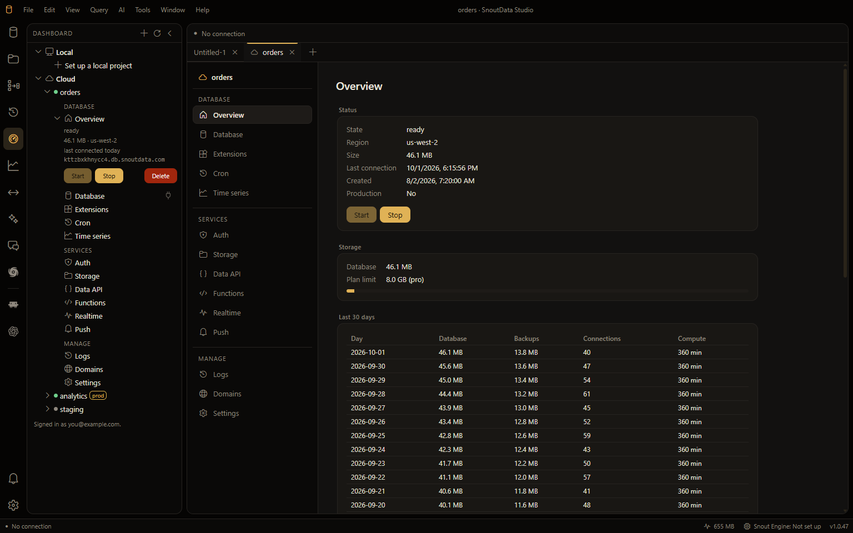Screen dimensions: 853x533
Task: Open settings gear in activity bar
Action: [13, 505]
